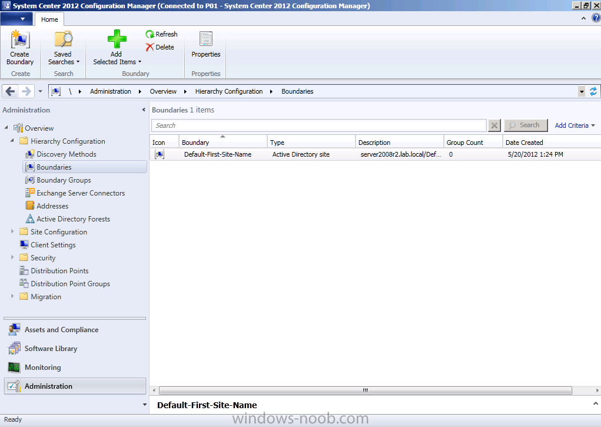The image size is (601, 427).
Task: Open Saved Searches in the ribbon
Action: 64,48
